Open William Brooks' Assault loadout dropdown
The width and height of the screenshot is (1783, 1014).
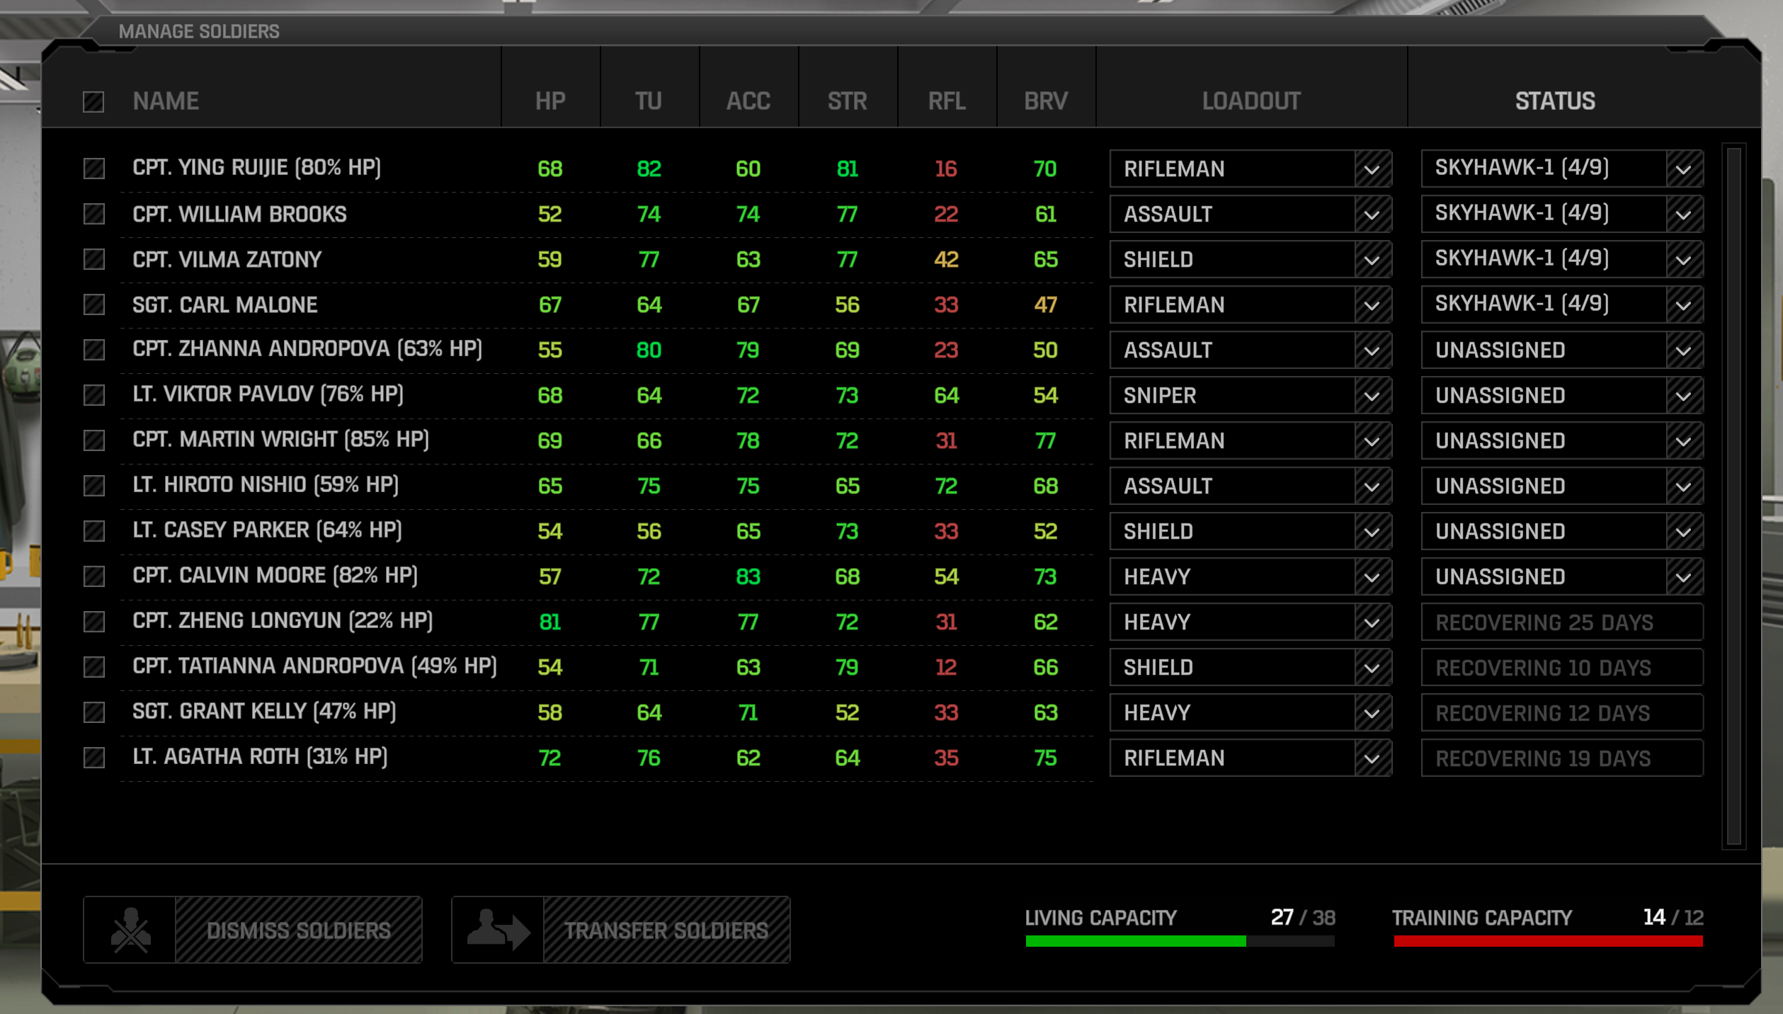click(1251, 214)
